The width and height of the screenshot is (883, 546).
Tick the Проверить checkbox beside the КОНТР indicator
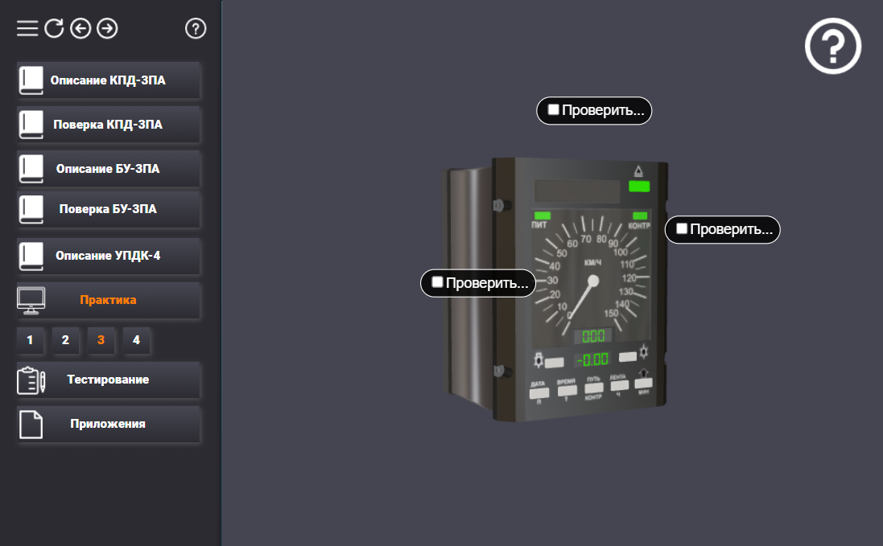tap(682, 229)
